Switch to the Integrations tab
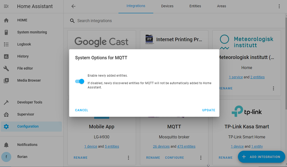Viewport: 287px width, 167px height. [x=136, y=6]
